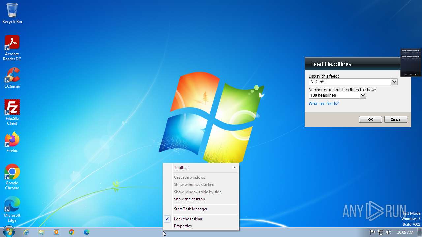Click the gadget's next headlines down arrow
This screenshot has height=237, width=422.
416,75
